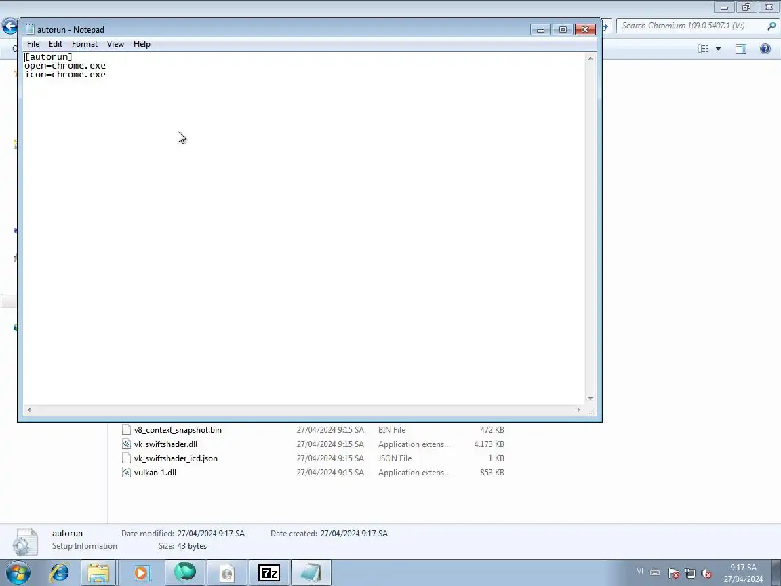781x586 pixels.
Task: Open Windows Explorer from the taskbar
Action: click(98, 572)
